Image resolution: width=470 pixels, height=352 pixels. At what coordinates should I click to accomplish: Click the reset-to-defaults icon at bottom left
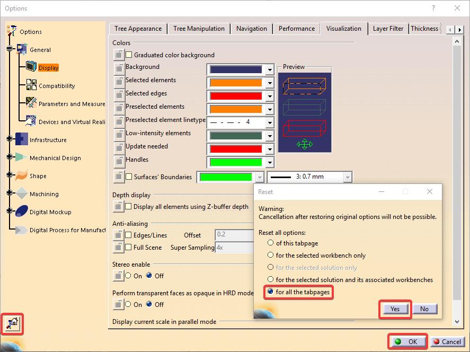(12, 324)
